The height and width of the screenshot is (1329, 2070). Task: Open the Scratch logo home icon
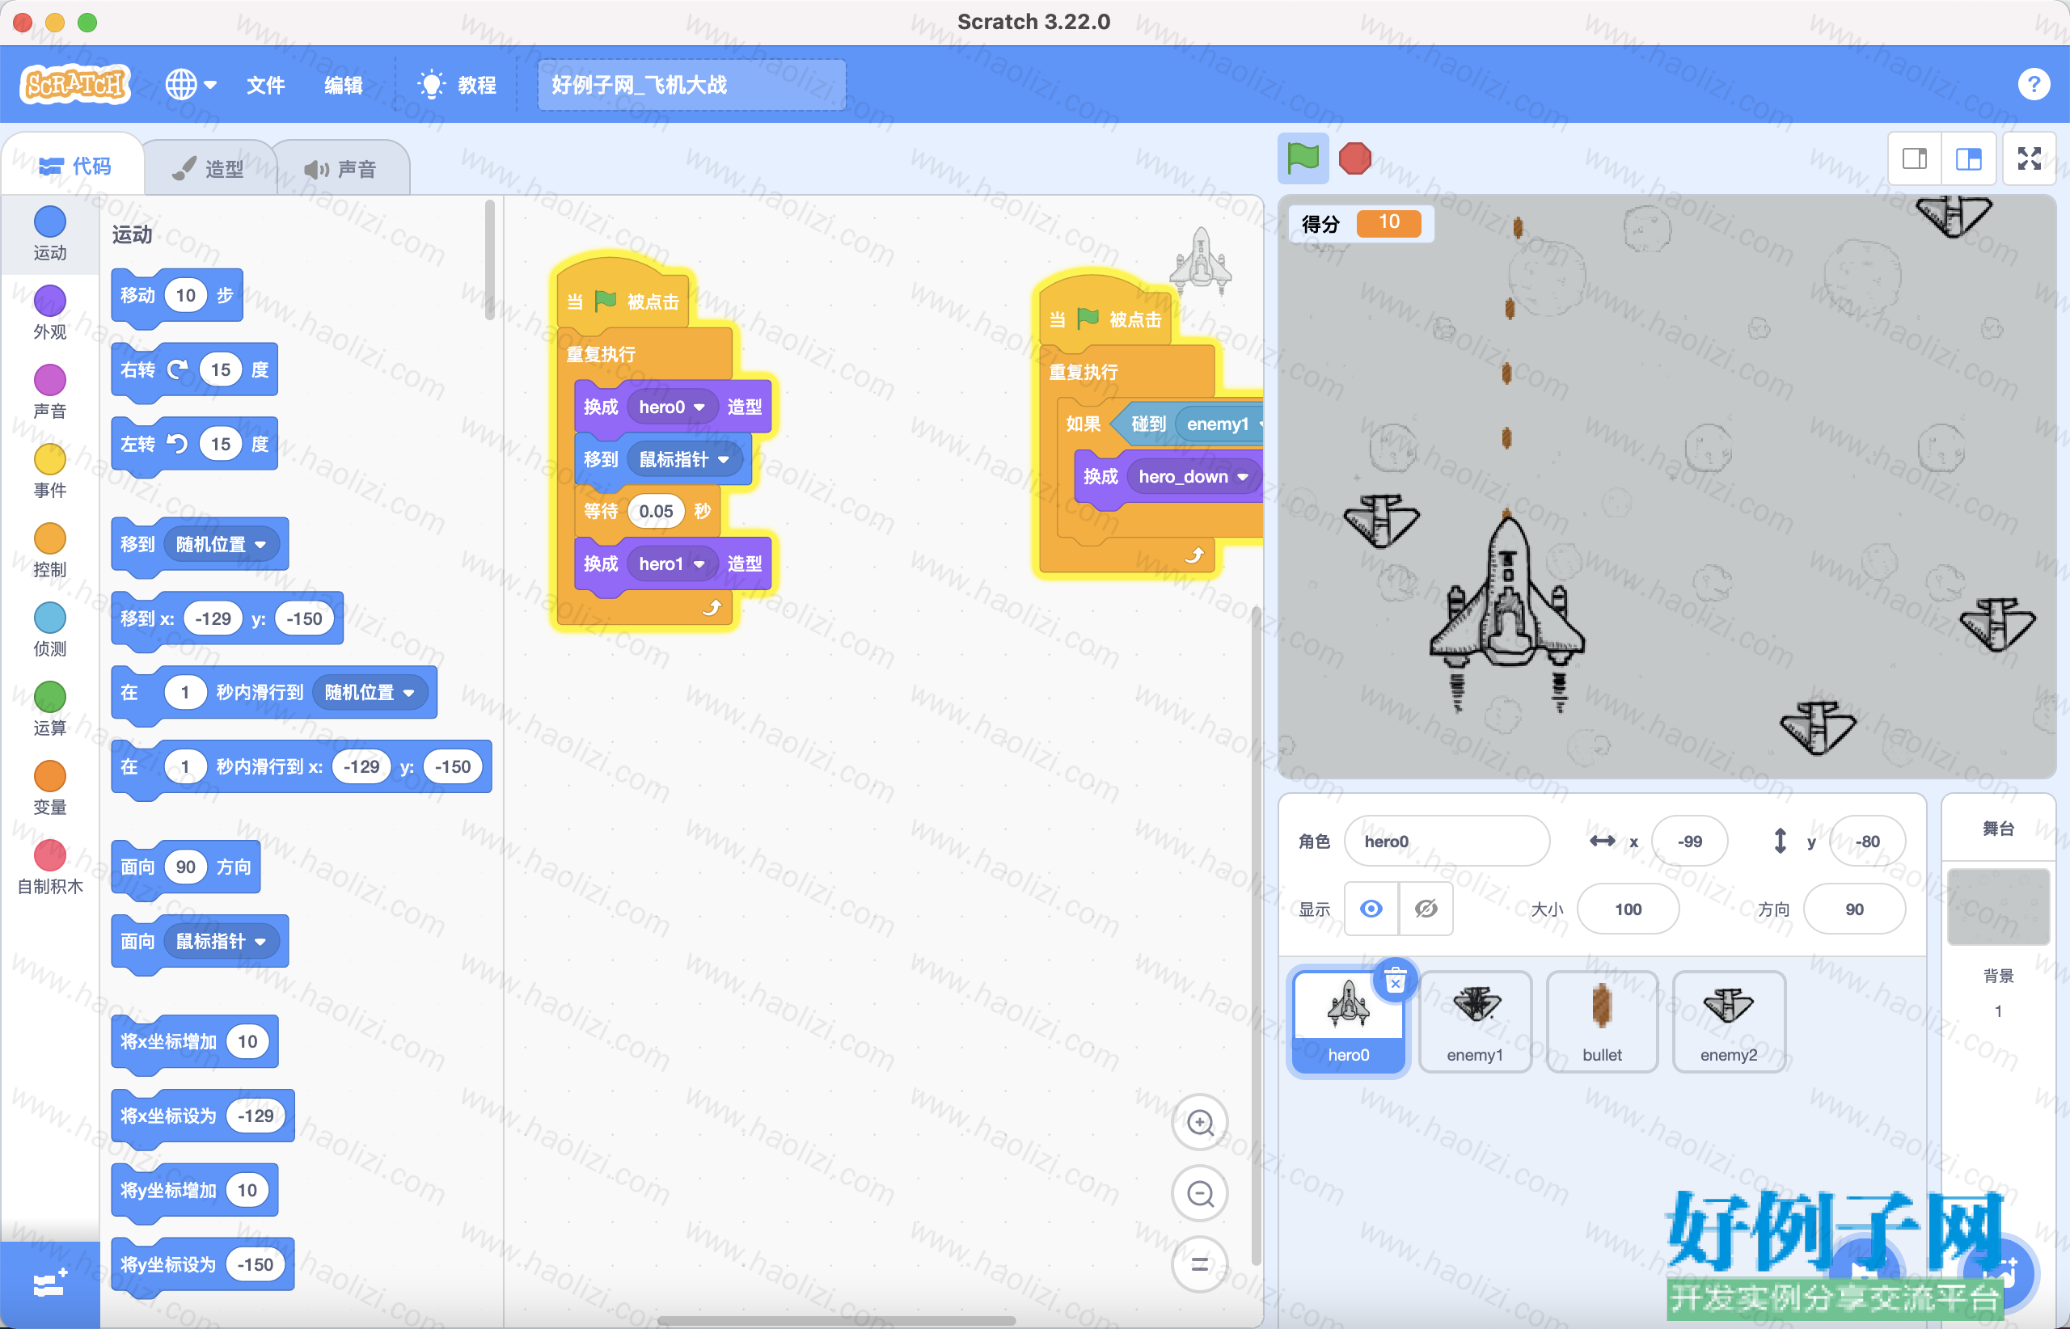click(75, 85)
